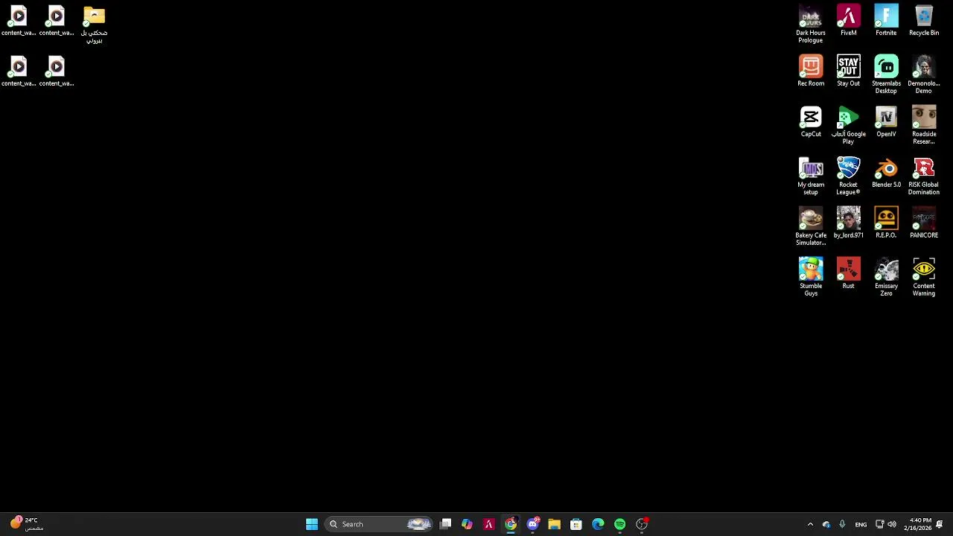Open the notification bell icon
Image resolution: width=953 pixels, height=536 pixels.
tap(940, 524)
